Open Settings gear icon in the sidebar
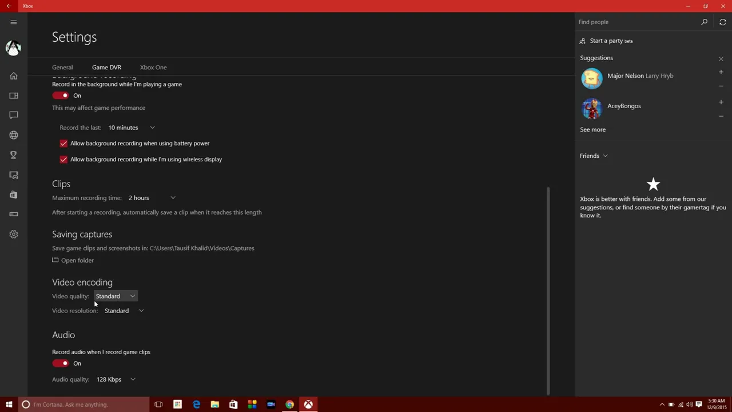 [x=14, y=234]
